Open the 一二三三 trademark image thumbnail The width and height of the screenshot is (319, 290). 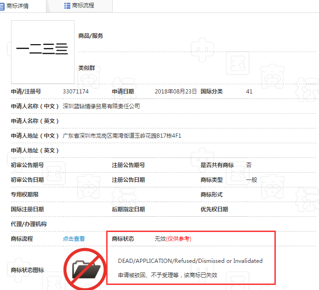43,52
